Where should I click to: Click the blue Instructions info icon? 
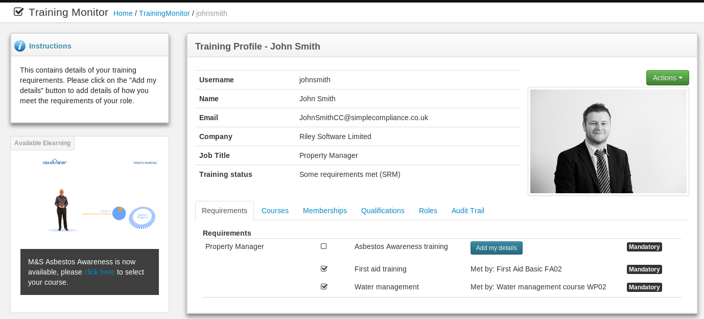click(20, 46)
